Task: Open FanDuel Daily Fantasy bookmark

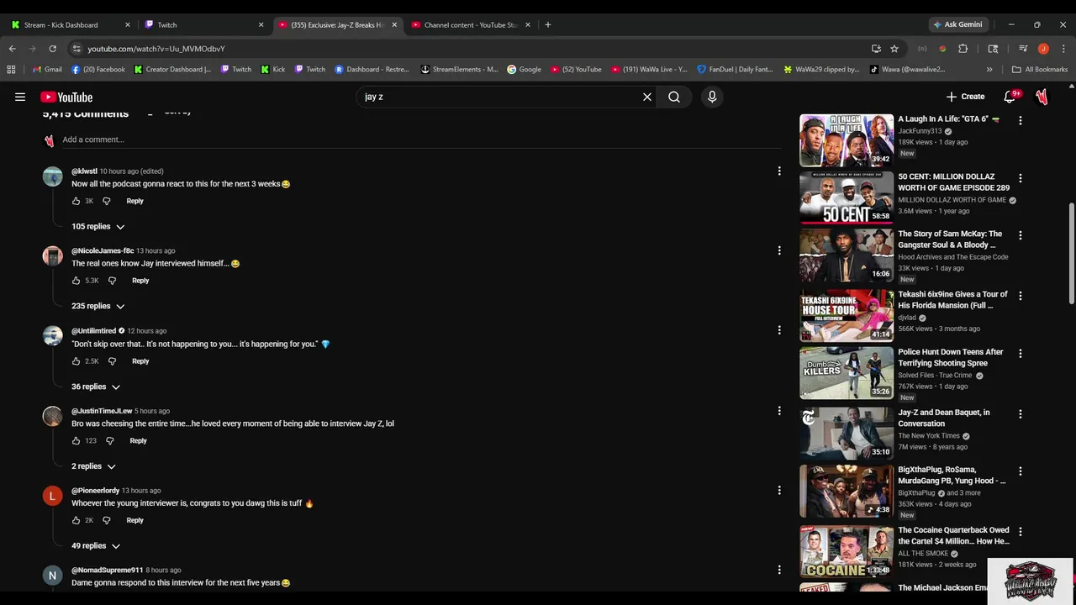Action: point(735,70)
